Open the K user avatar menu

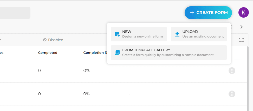[243, 12]
